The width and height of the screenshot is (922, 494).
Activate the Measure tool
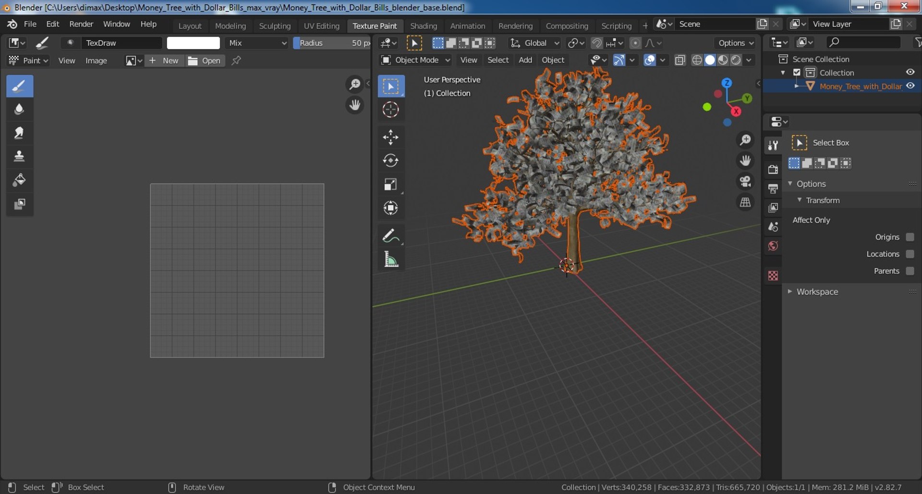(391, 259)
